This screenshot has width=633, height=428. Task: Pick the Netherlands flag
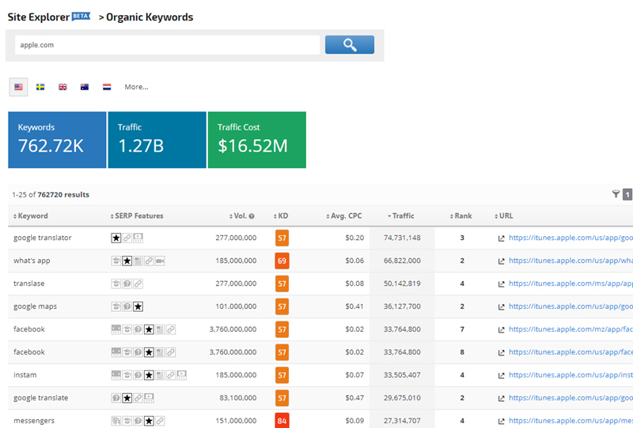pos(107,87)
